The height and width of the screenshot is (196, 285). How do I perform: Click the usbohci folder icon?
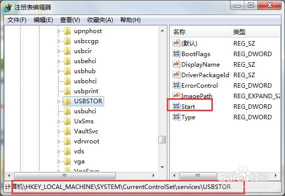point(68,81)
